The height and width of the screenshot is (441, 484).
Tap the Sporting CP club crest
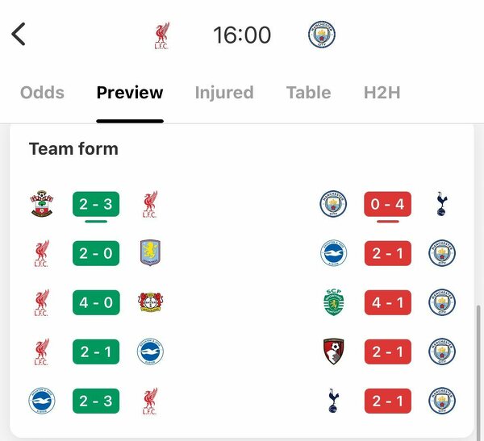pos(333,302)
